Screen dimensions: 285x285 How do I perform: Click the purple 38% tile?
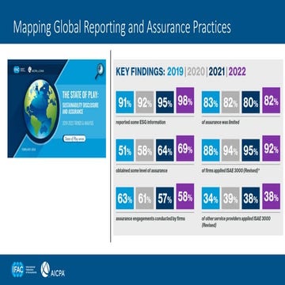pos(272,196)
